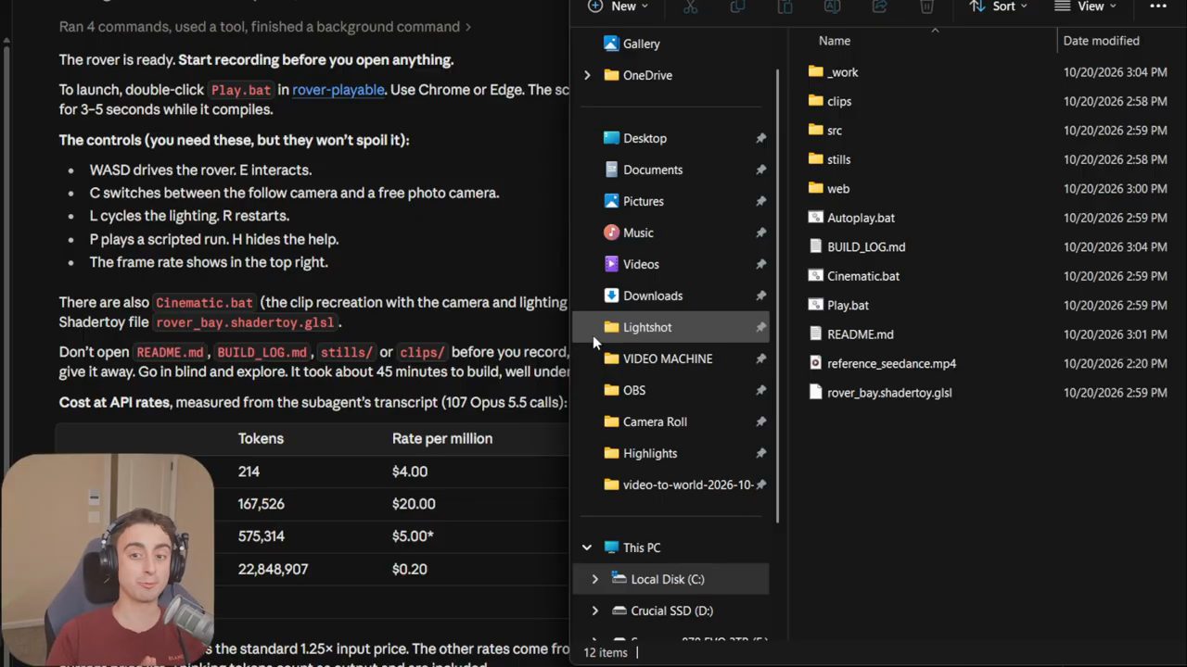
Task: Open the See more ellipsis menu
Action: pos(1158,6)
